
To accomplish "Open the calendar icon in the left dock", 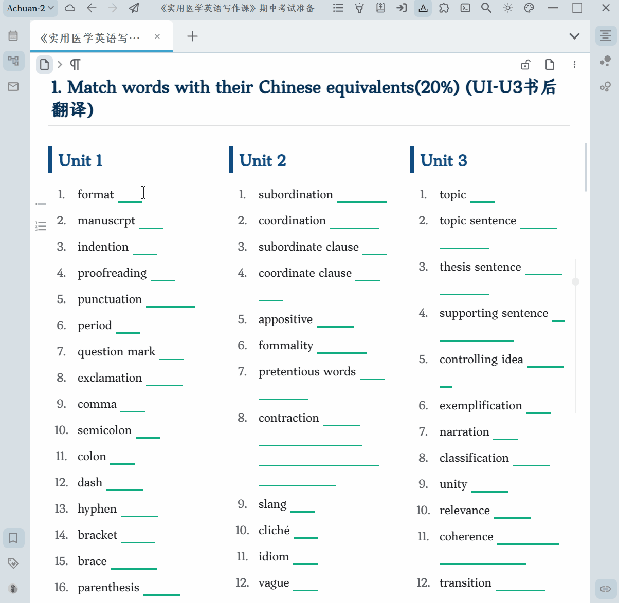I will pyautogui.click(x=13, y=36).
